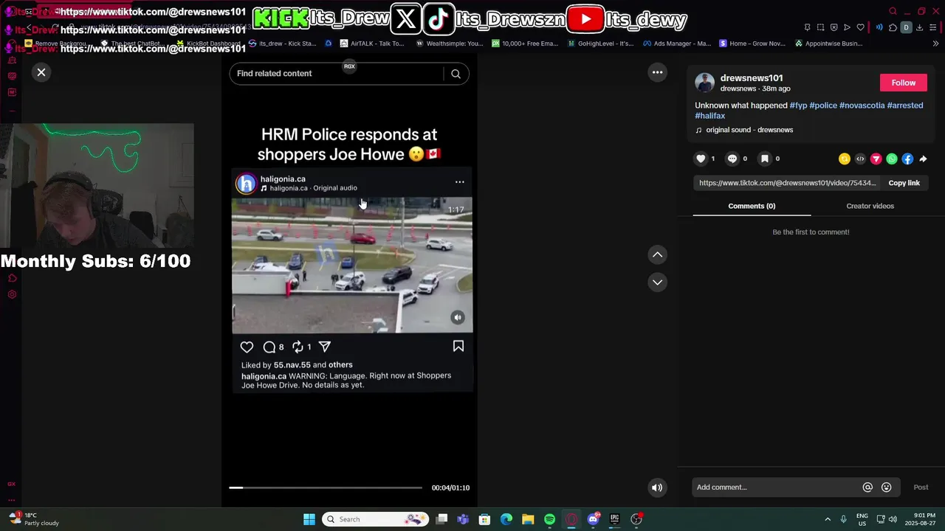Mute the TikTok video volume
The image size is (945, 531).
click(657, 487)
